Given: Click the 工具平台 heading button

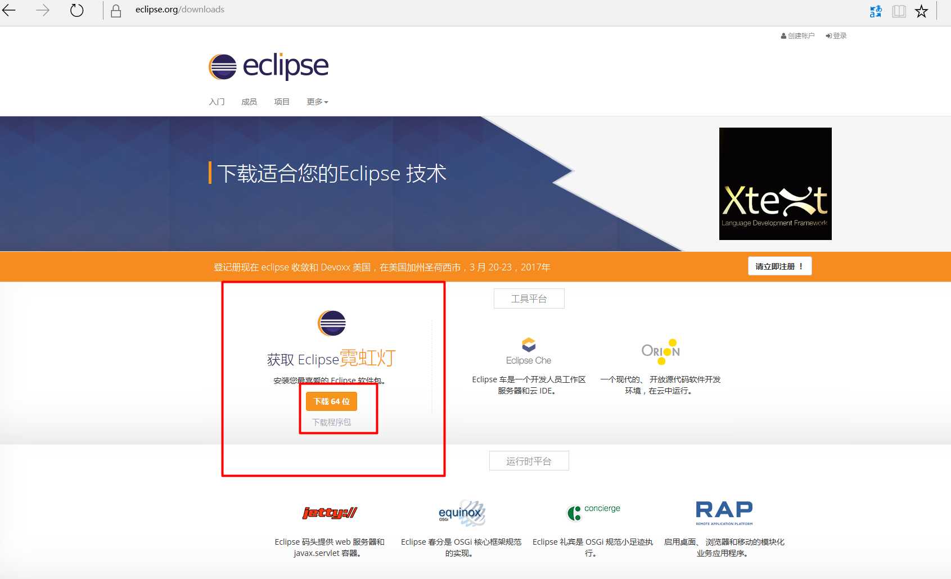Looking at the screenshot, I should pyautogui.click(x=529, y=298).
